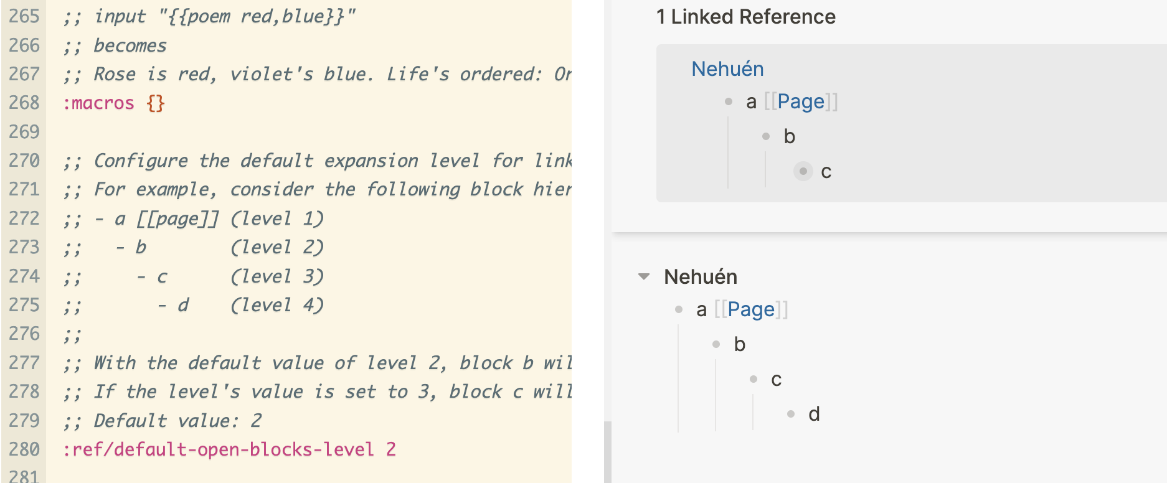Click the orange curly braces after :macros
This screenshot has height=483, width=1167.
[155, 103]
